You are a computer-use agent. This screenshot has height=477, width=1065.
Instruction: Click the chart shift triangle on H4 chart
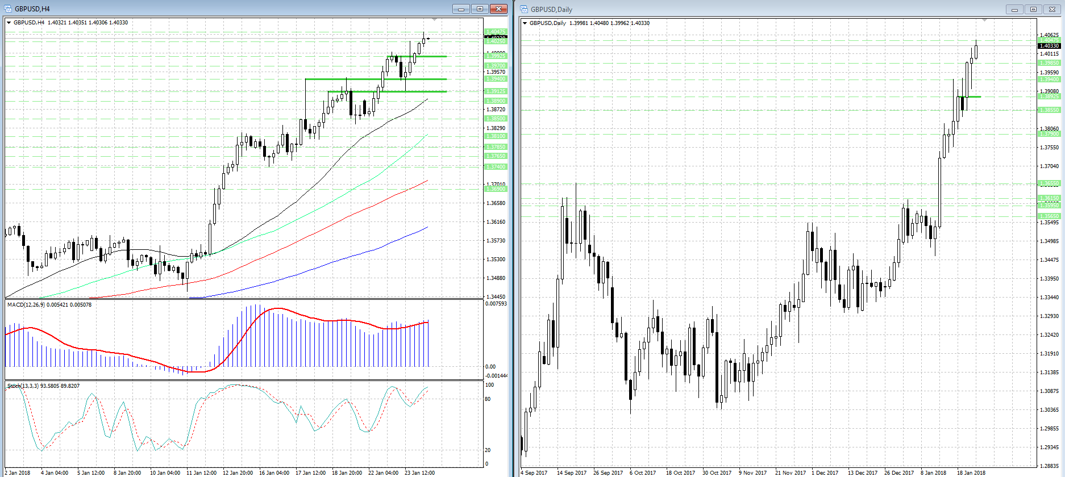435,20
